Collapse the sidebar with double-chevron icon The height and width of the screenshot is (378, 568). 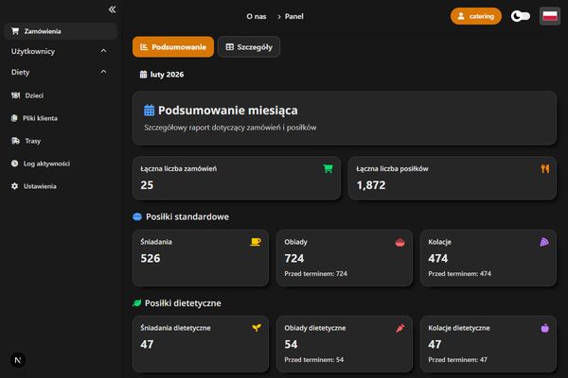(x=112, y=9)
